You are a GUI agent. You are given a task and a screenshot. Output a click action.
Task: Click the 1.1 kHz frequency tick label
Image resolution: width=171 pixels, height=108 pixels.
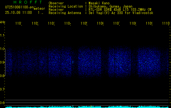click(2, 35)
